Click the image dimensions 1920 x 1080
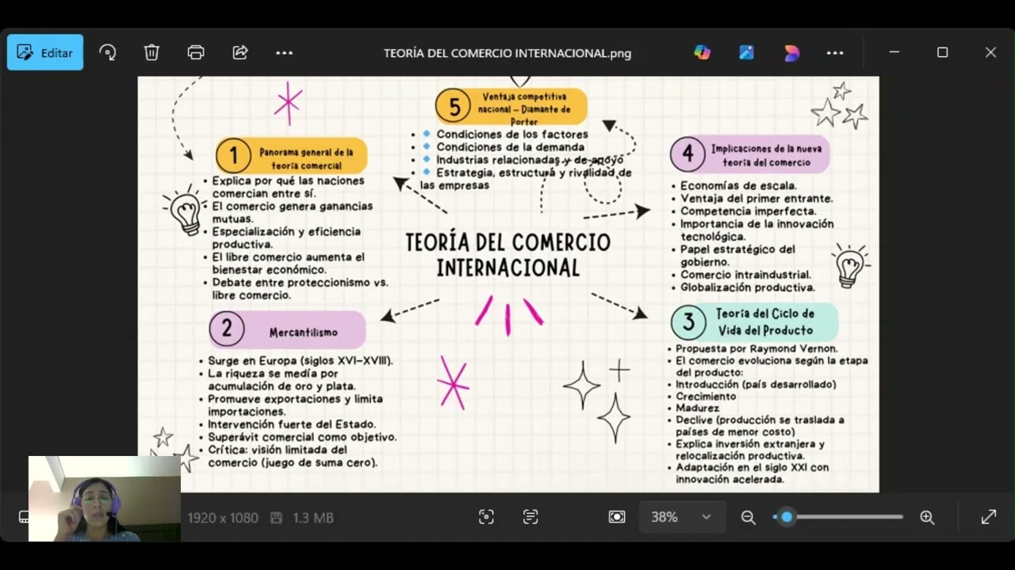 223,518
